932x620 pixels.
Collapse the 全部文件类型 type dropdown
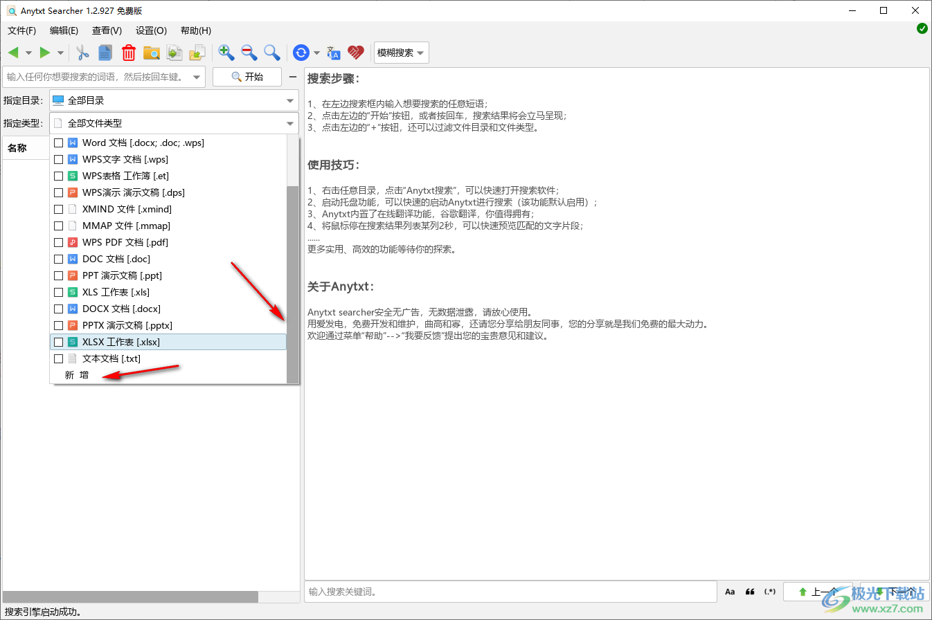tap(174, 123)
